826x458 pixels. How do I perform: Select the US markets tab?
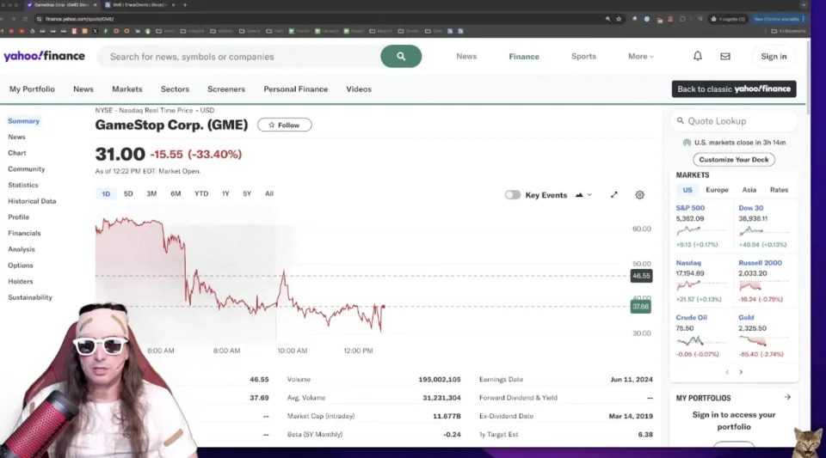687,190
